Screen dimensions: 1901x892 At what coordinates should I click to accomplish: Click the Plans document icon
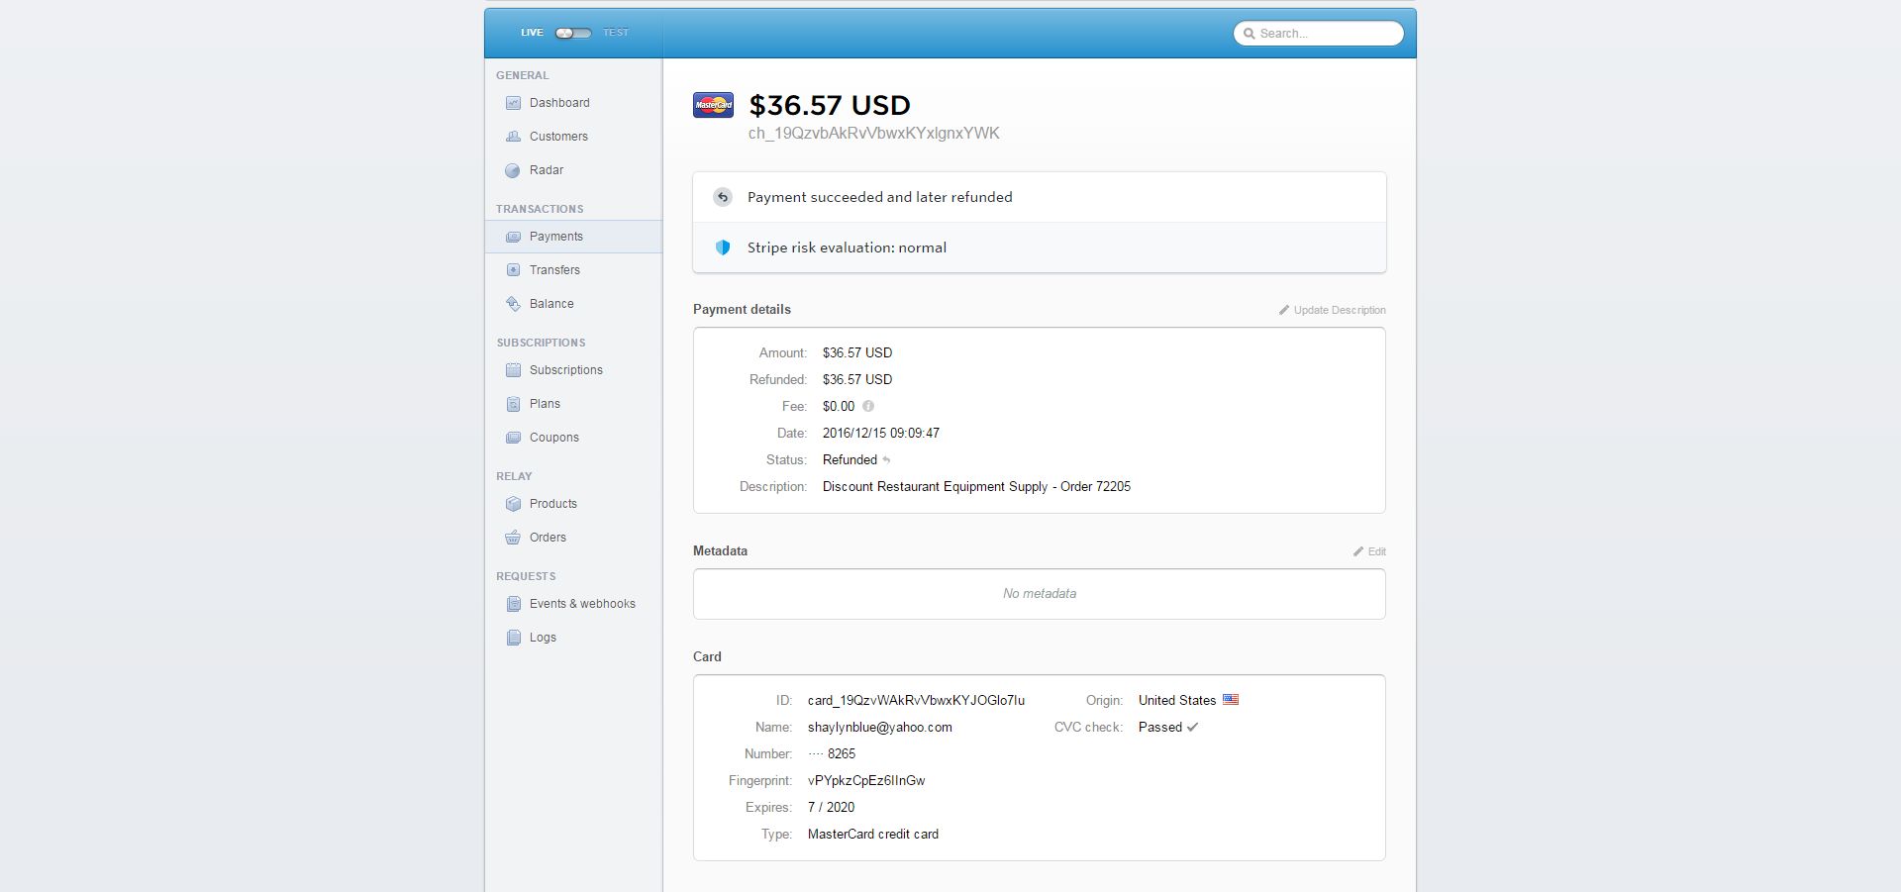coord(513,404)
